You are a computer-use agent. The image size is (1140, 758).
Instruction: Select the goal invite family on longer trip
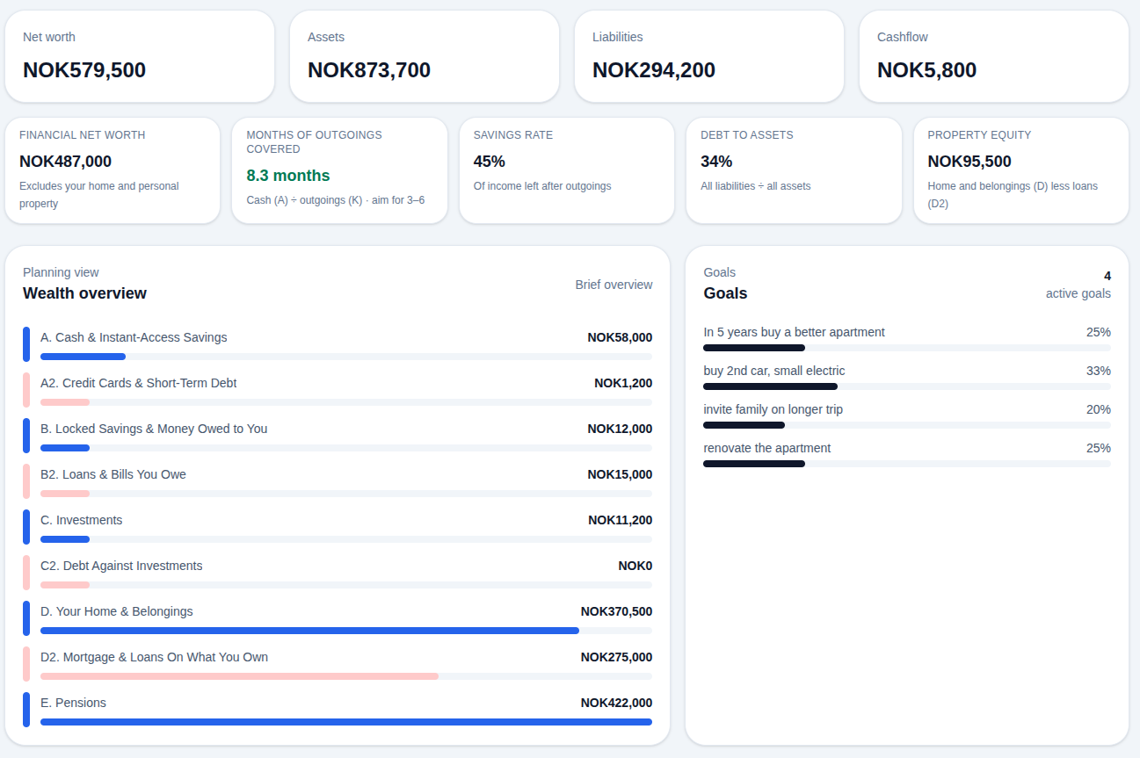[x=773, y=409]
